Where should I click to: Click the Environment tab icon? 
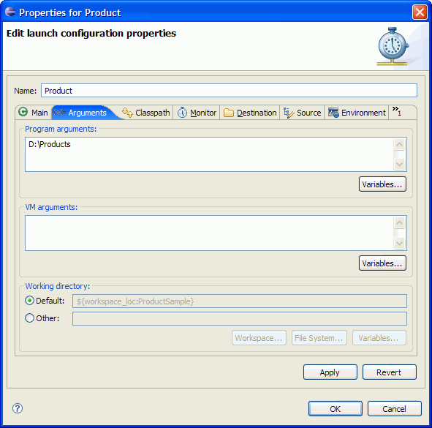click(333, 113)
